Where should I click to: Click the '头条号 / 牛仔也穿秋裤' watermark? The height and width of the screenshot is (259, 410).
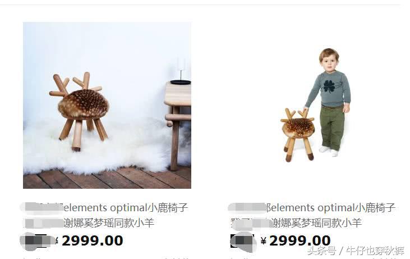[x=356, y=251]
